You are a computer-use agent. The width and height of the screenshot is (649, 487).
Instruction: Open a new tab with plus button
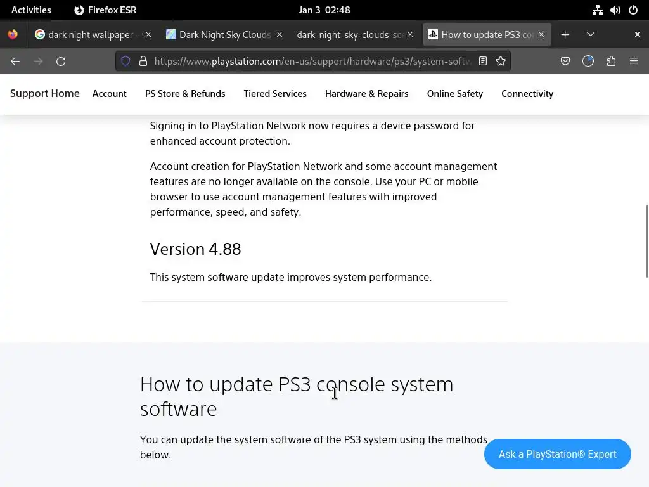pos(565,34)
